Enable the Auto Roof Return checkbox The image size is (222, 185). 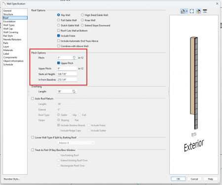[x=33, y=98]
